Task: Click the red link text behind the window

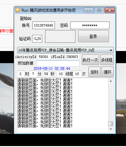Action: pos(7,31)
